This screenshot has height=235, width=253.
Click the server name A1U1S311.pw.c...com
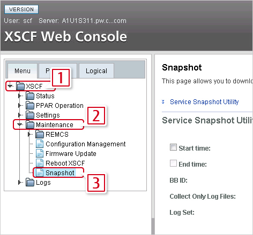click(x=94, y=21)
